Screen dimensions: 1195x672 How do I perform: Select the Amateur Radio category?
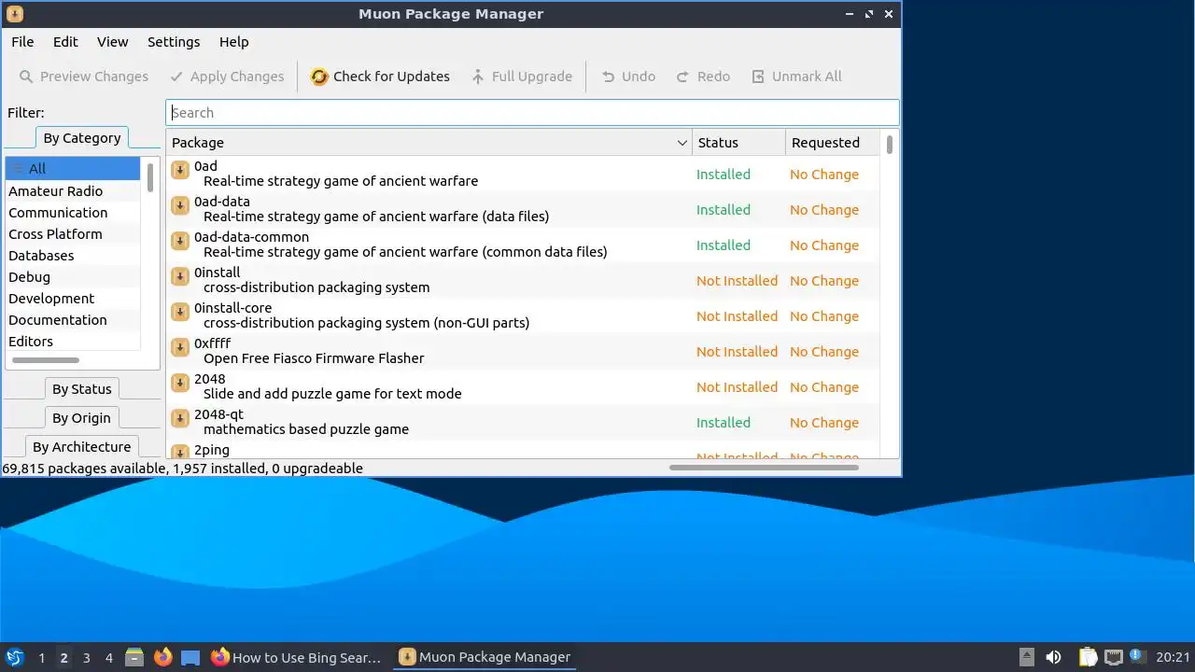73,191
